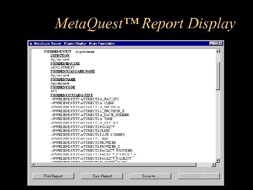Viewport: 253px width, 190px height.
Task: Click the Copy to Clipboard button
Action: (x=199, y=176)
